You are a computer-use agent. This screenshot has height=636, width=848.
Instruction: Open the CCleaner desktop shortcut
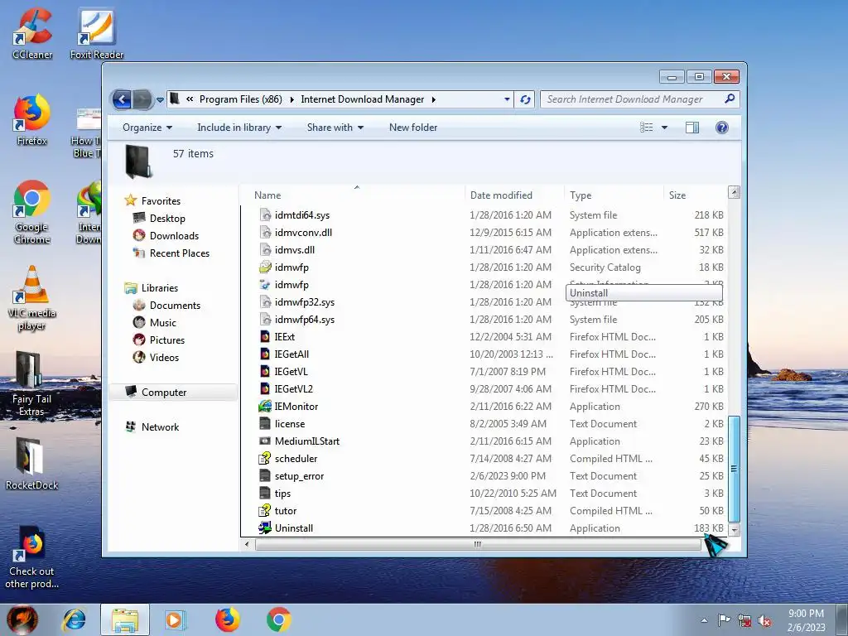[x=32, y=33]
